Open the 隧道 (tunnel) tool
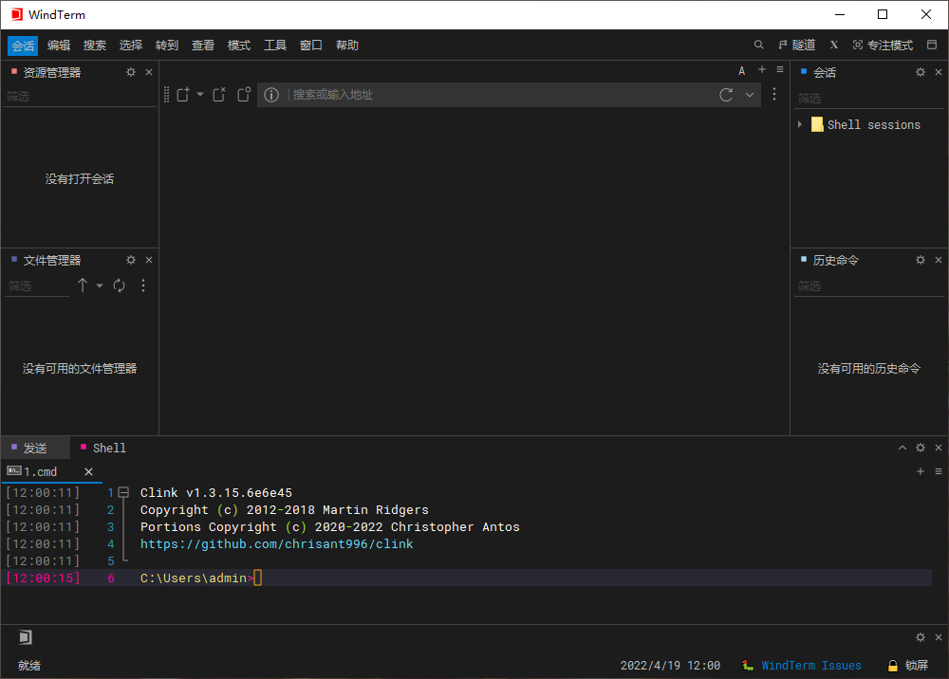Viewport: 949px width, 679px height. [796, 45]
